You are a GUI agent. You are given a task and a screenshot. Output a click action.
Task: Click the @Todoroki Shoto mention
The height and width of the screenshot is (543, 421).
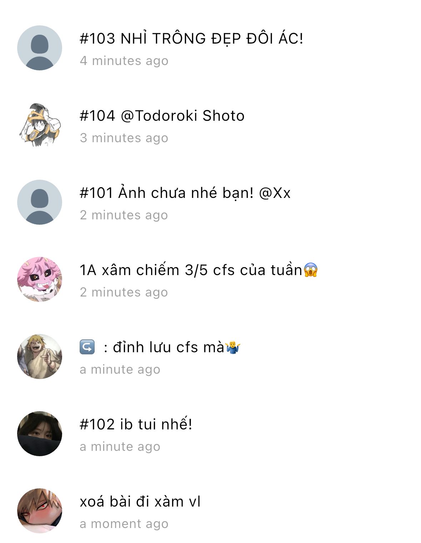point(182,116)
